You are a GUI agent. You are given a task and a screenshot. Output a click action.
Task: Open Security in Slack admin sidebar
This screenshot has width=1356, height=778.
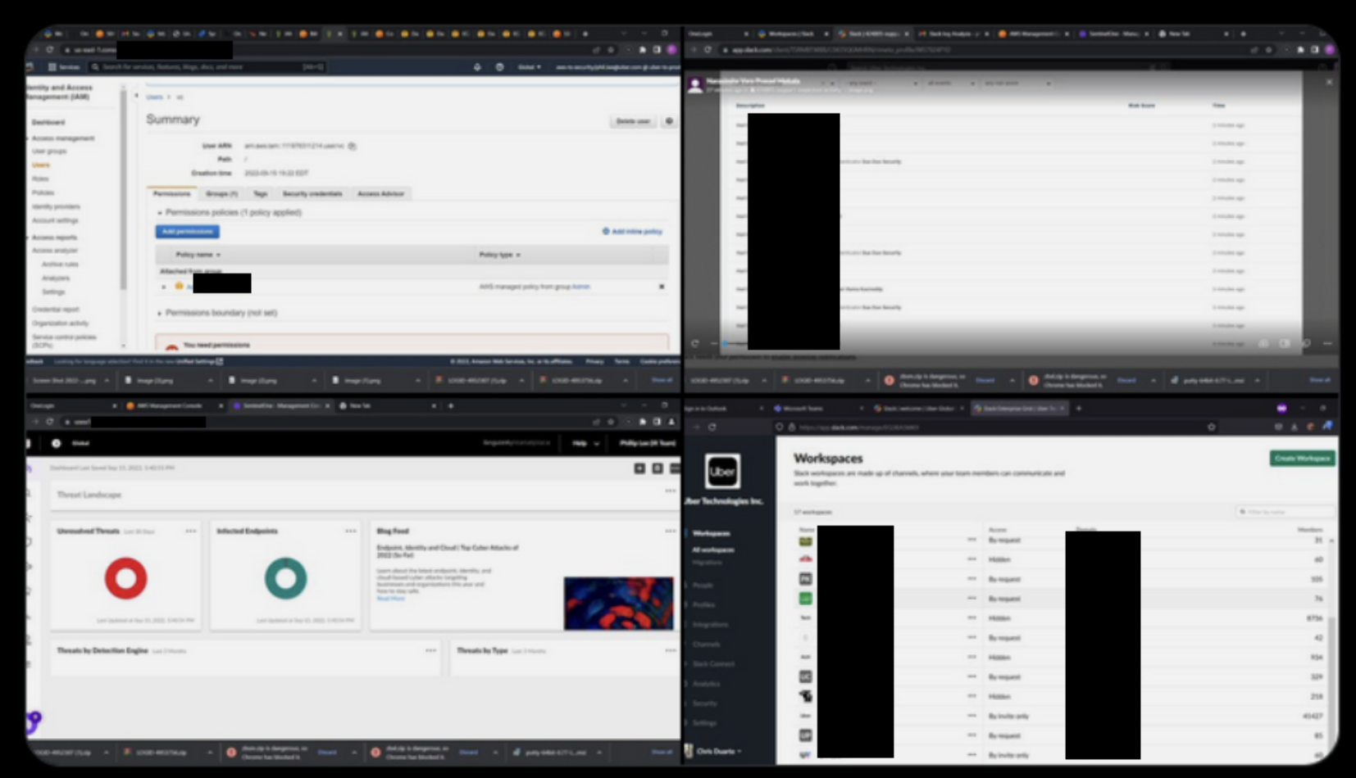[704, 703]
